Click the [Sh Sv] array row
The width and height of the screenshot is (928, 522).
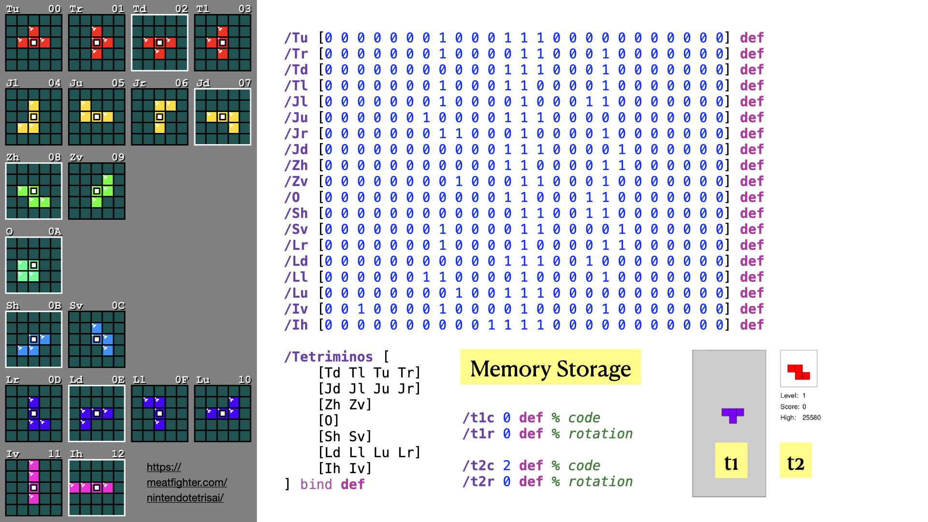345,436
